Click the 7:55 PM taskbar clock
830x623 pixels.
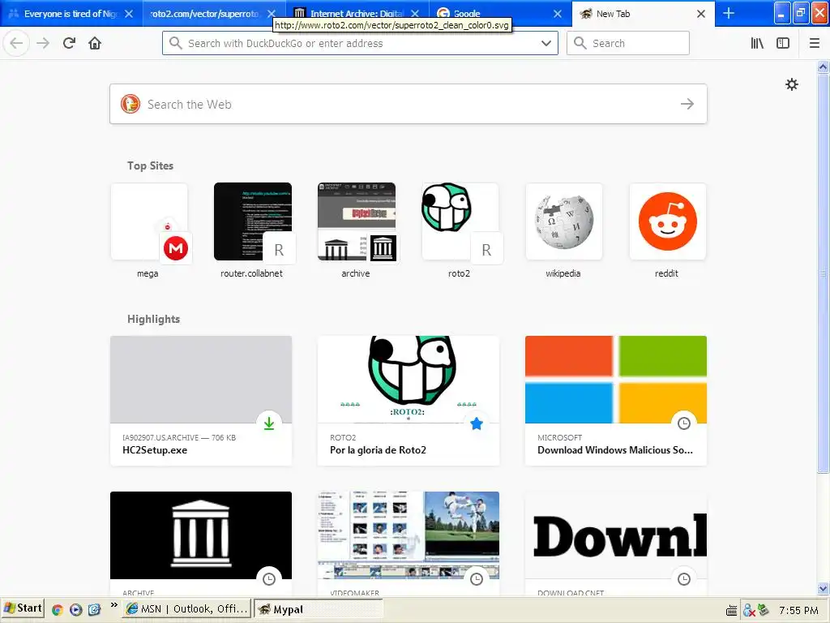(x=798, y=610)
